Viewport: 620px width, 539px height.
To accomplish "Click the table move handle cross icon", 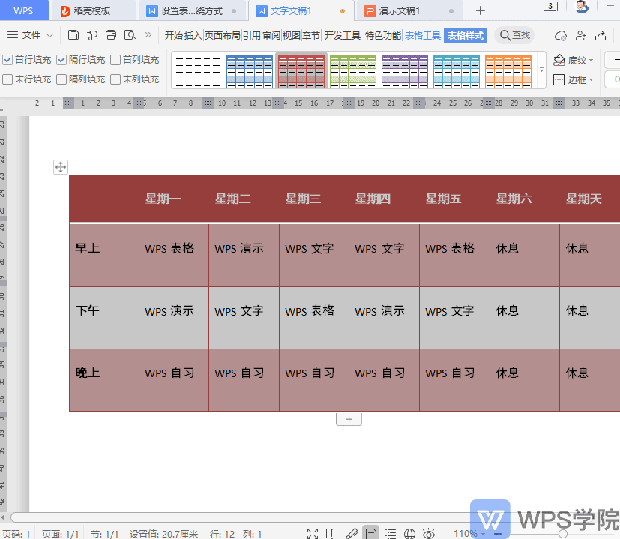I will 61,167.
